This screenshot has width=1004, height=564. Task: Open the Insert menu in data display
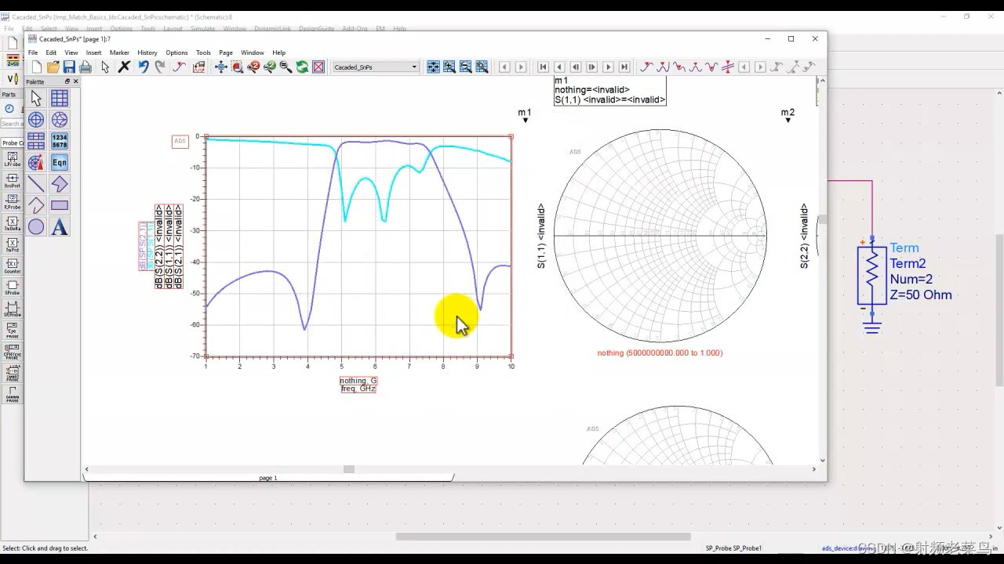93,52
